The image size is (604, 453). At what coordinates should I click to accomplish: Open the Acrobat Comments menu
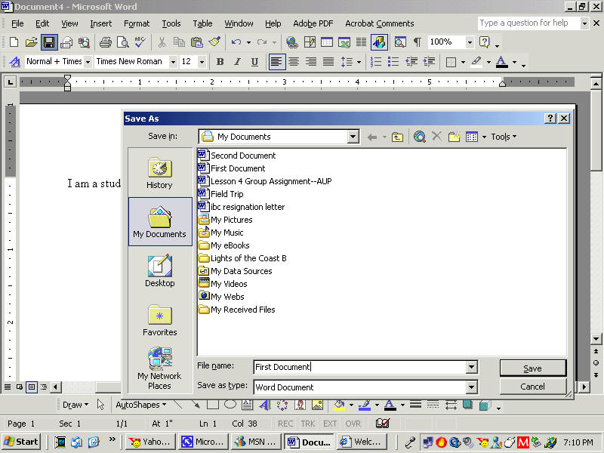pos(380,23)
